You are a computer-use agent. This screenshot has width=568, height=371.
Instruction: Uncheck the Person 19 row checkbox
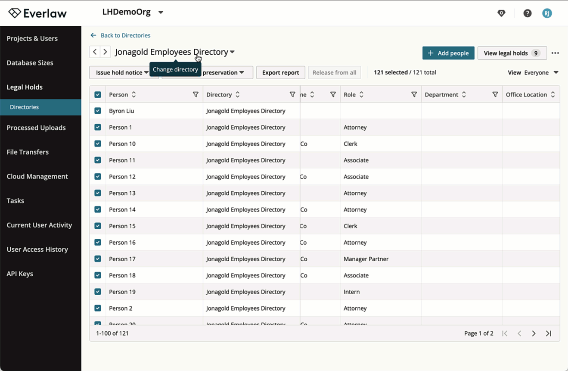(98, 292)
